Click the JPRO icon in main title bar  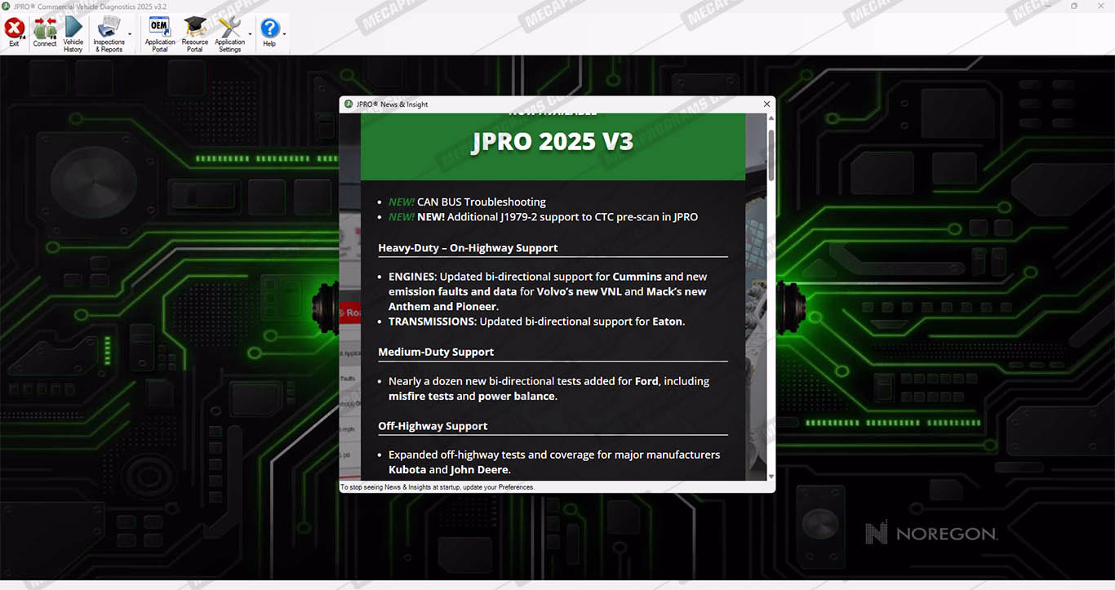pos(7,6)
